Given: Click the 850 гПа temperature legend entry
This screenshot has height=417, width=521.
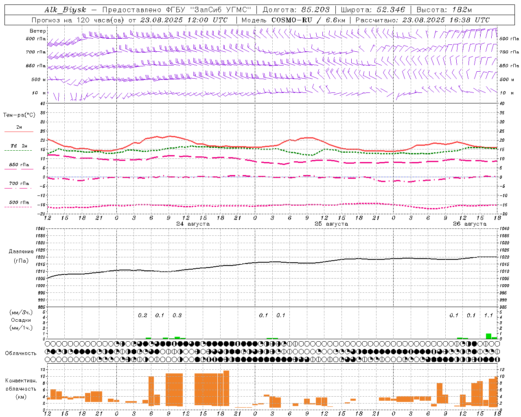Looking at the screenshot, I should (19, 165).
